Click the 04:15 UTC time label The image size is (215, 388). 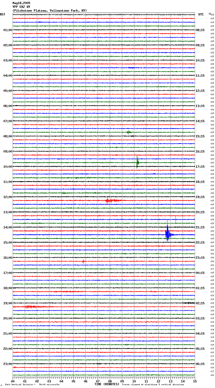tap(200, 334)
